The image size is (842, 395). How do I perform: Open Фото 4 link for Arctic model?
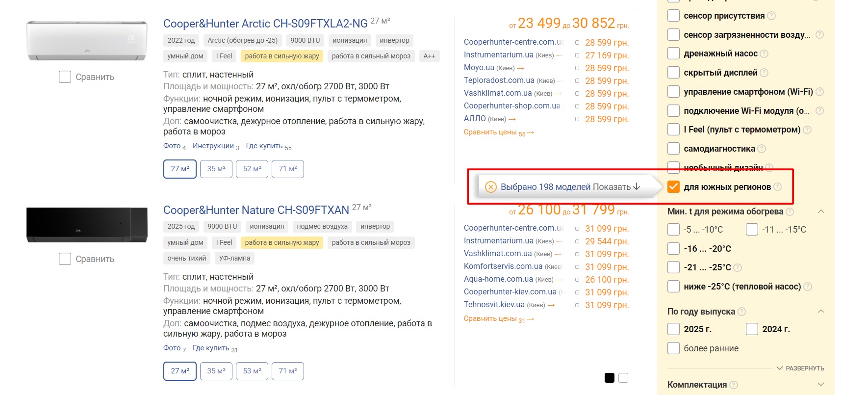click(175, 146)
